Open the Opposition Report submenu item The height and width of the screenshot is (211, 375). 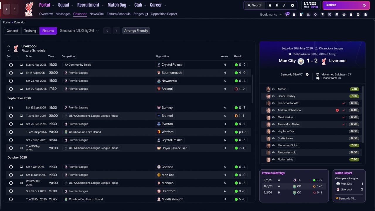click(x=164, y=14)
